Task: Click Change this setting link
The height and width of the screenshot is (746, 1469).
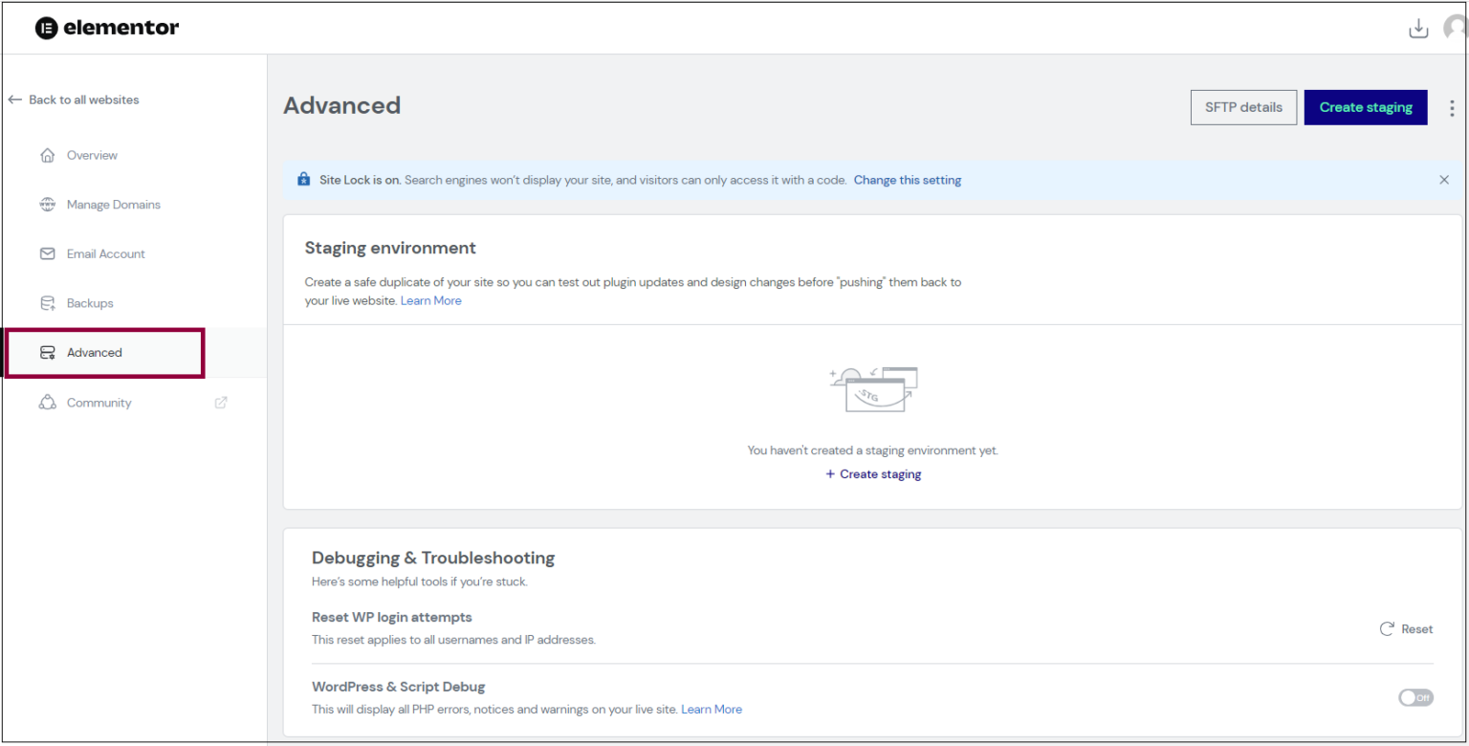Action: coord(907,180)
